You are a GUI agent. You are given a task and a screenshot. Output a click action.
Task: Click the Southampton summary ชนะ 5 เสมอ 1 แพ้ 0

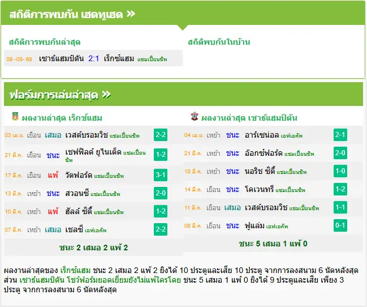pos(273,244)
